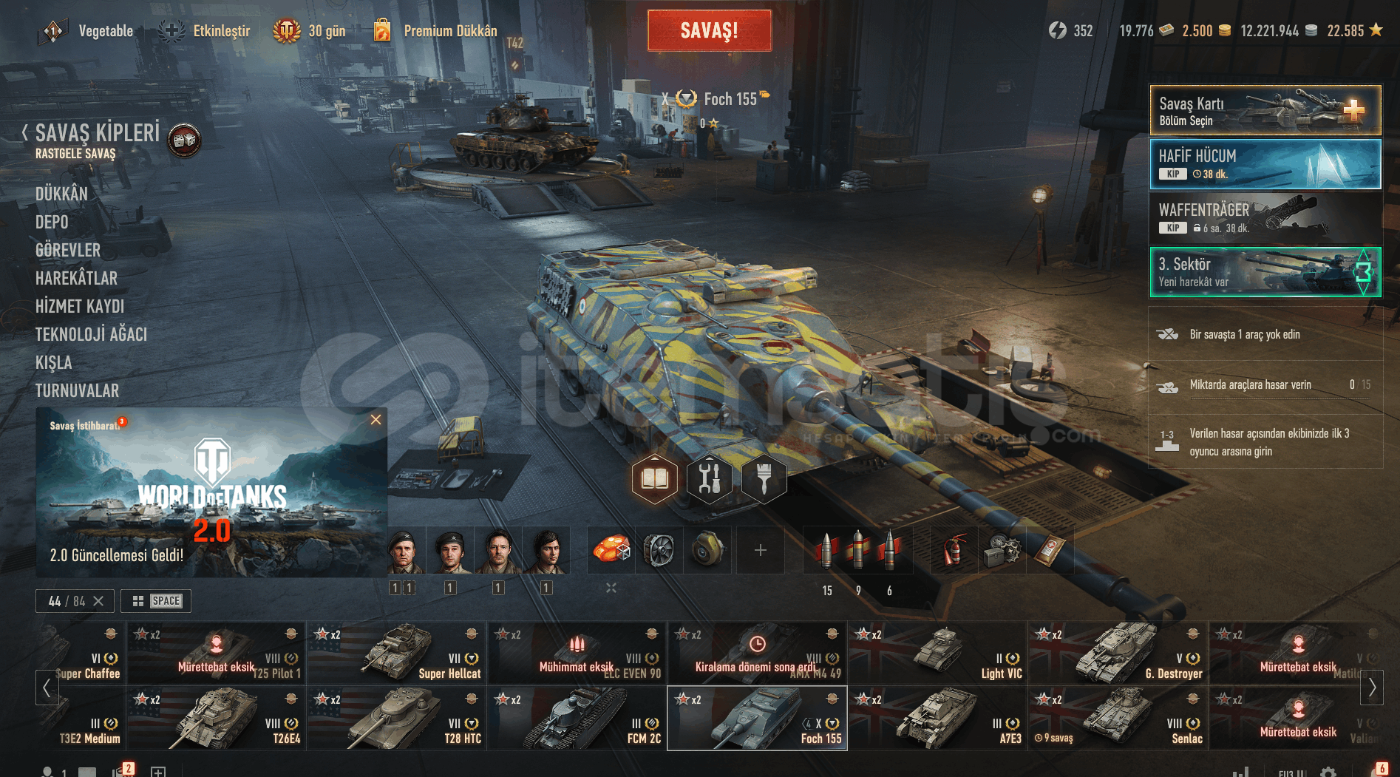Open the Premium Dükkân link

point(450,31)
